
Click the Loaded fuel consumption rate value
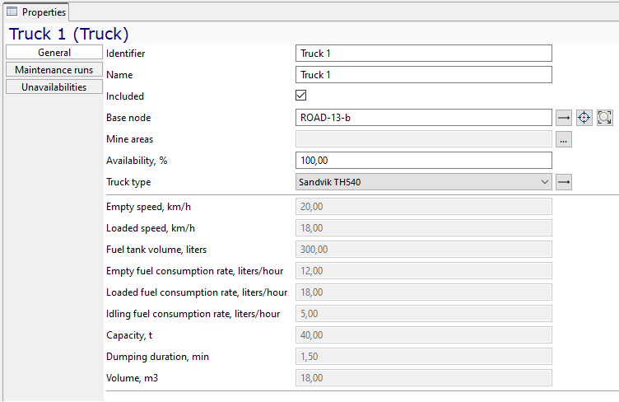coord(424,292)
